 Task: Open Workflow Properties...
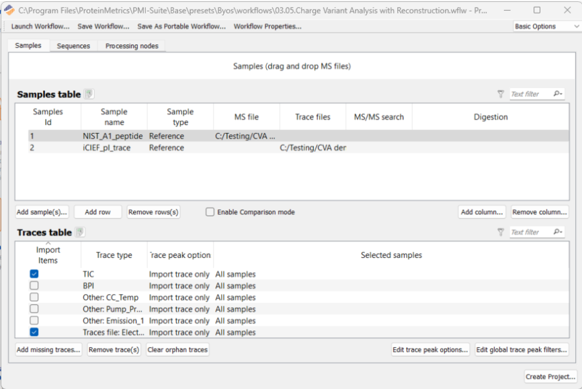[x=267, y=26]
